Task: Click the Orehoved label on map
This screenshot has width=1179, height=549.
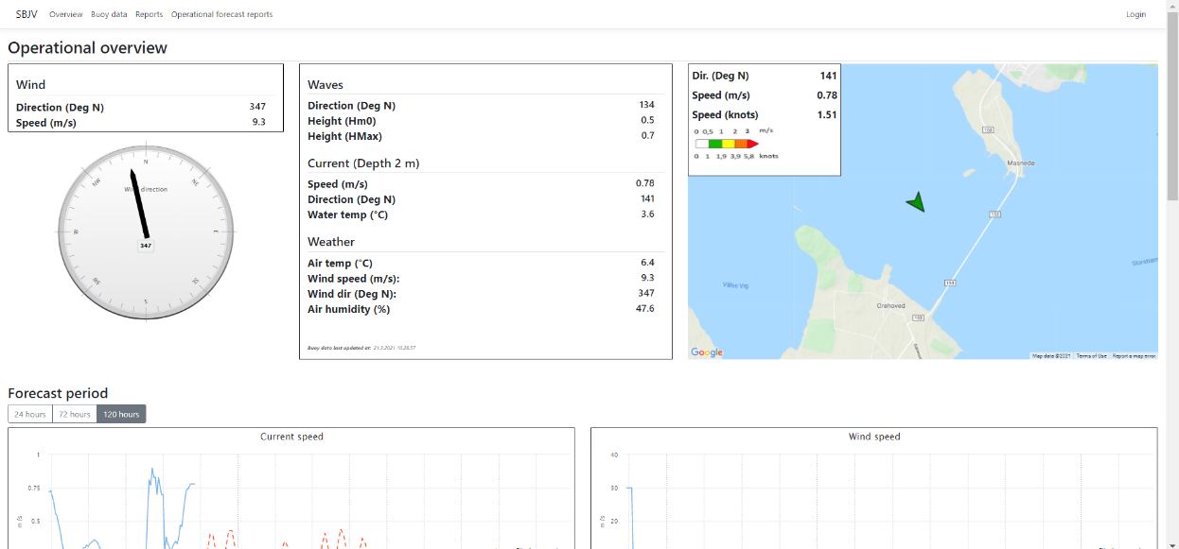Action: [x=890, y=305]
